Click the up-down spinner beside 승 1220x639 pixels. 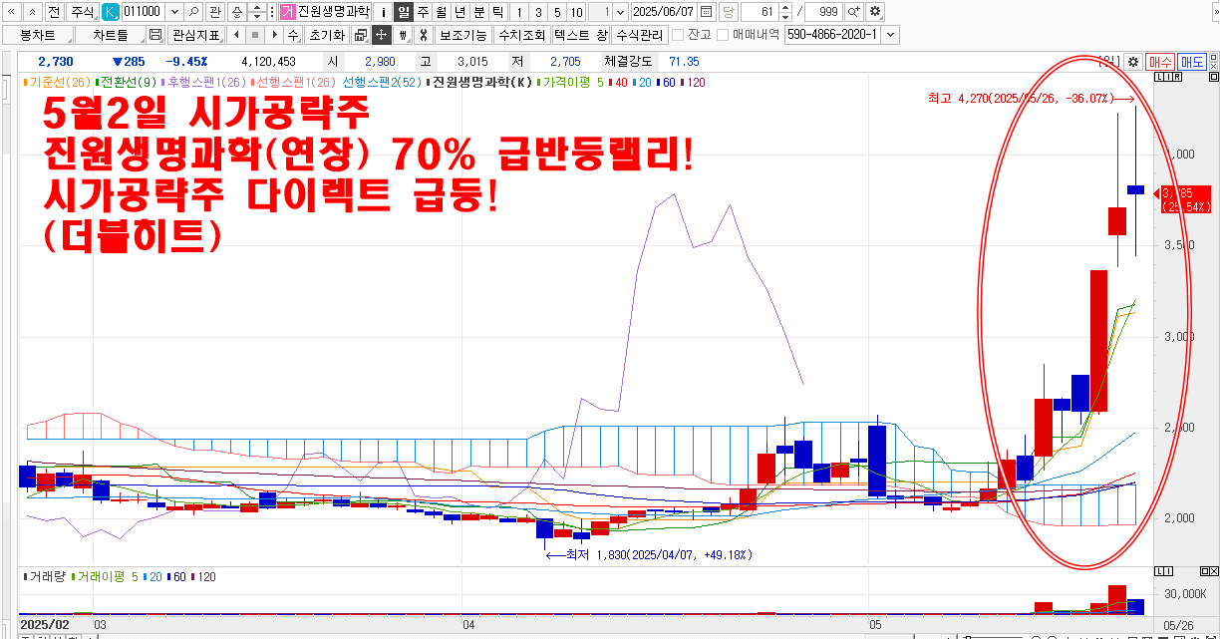[256, 12]
